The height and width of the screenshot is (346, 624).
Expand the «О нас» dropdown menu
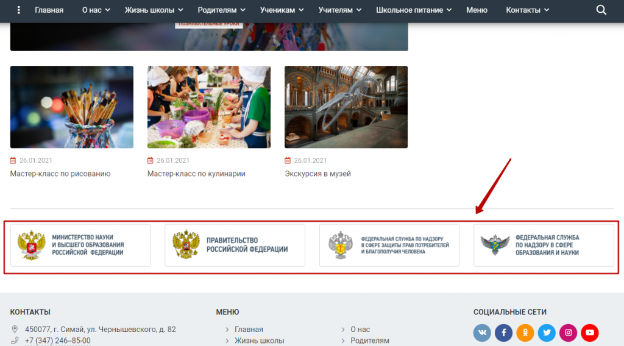coord(96,10)
